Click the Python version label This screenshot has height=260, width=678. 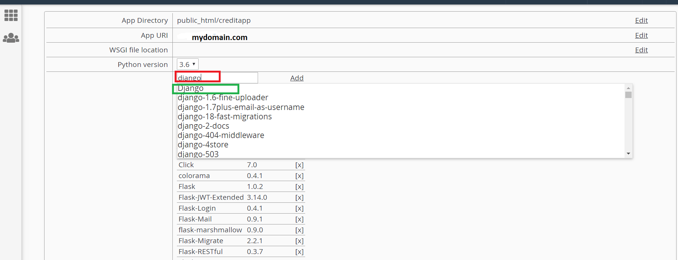click(143, 65)
